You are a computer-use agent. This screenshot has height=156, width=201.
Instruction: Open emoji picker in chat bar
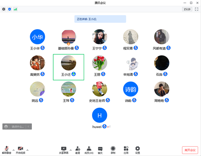click(x=6, y=127)
